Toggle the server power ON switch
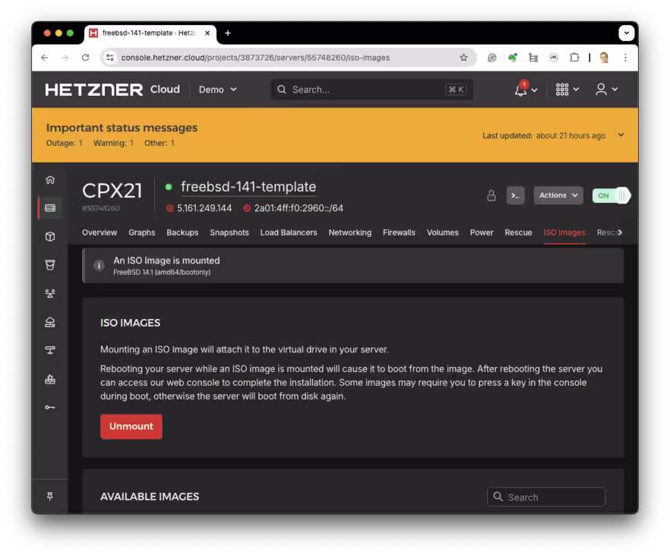The height and width of the screenshot is (556, 670). click(x=611, y=196)
